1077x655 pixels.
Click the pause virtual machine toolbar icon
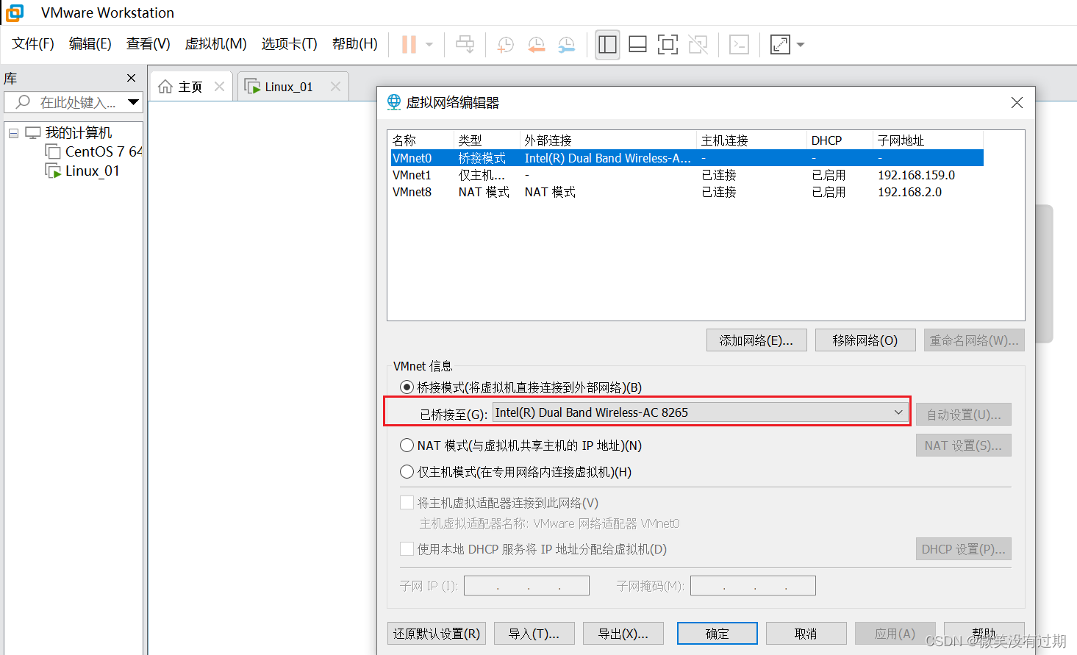tap(409, 45)
